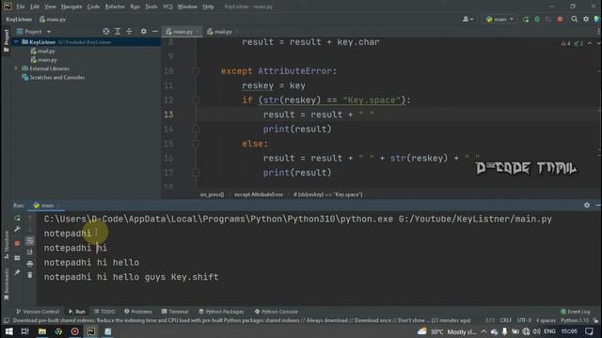Click the Print icon in the Run console
602x338 pixels.
30,264
